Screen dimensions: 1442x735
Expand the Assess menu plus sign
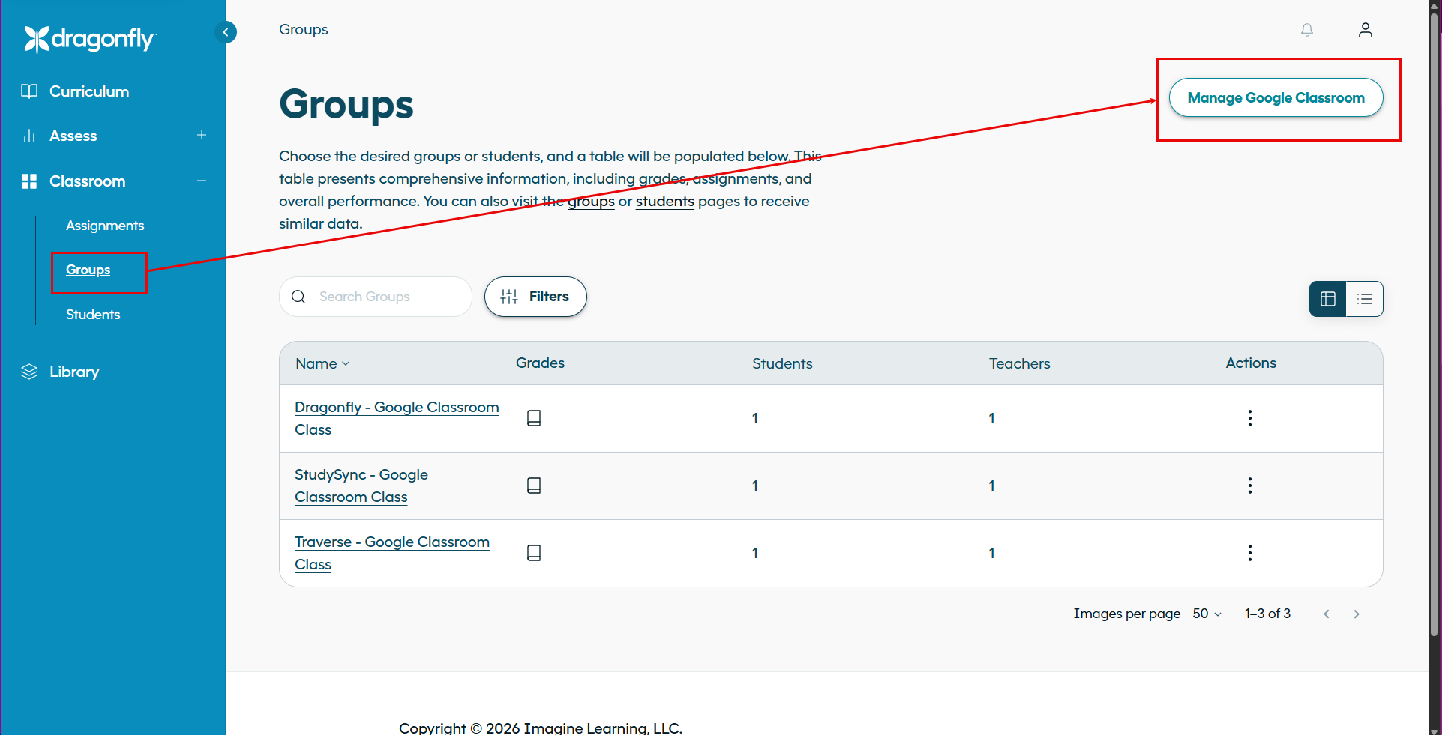202,135
